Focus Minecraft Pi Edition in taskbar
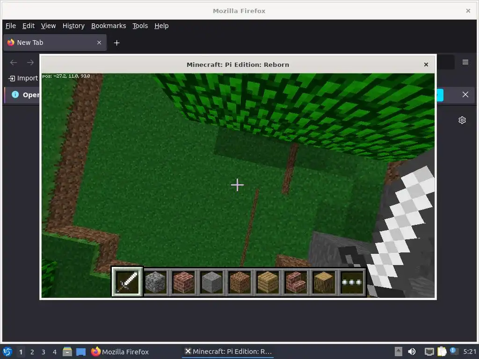The height and width of the screenshot is (359, 479). [x=228, y=352]
